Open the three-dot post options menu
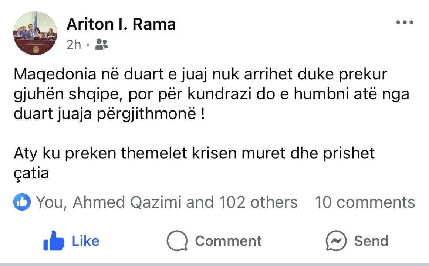This screenshot has height=266, width=429. tap(404, 23)
